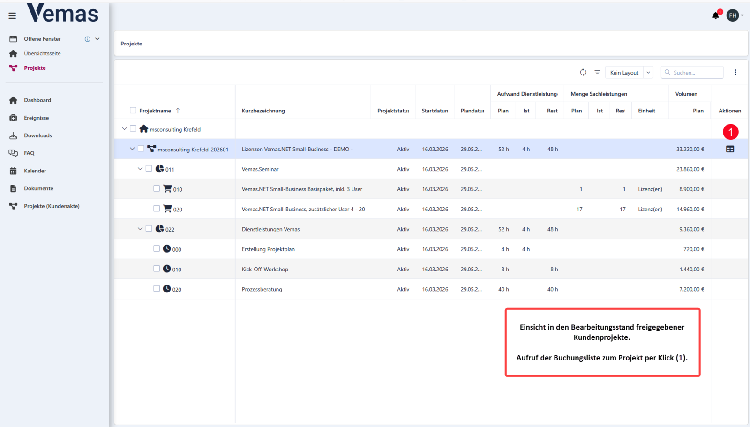Click the Vemas logo
750x427 pixels.
63,13
